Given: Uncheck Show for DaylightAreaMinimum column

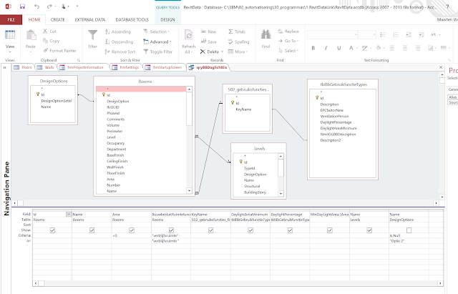Looking at the screenshot, I should pos(250,230).
